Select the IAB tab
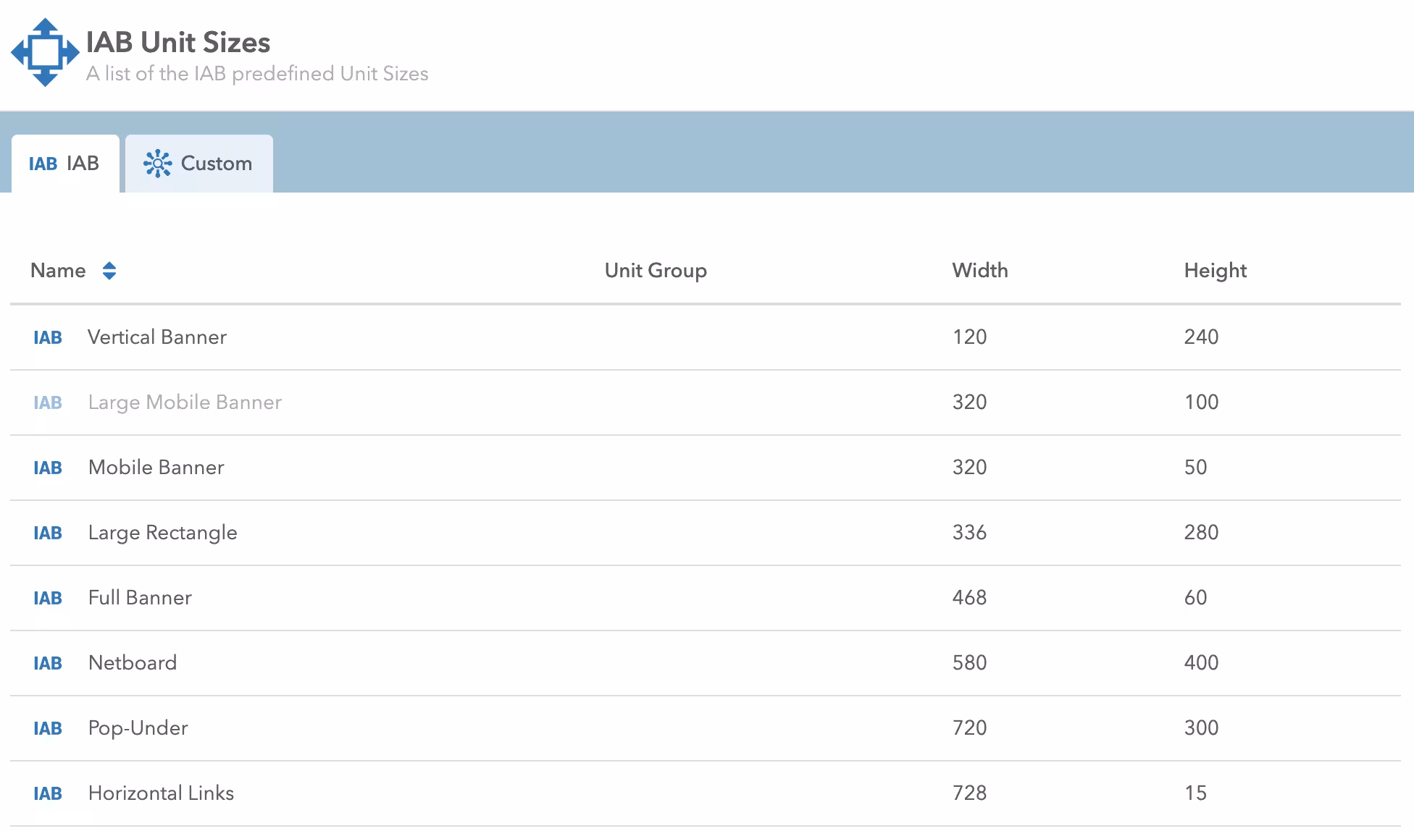The height and width of the screenshot is (831, 1414). click(x=65, y=164)
